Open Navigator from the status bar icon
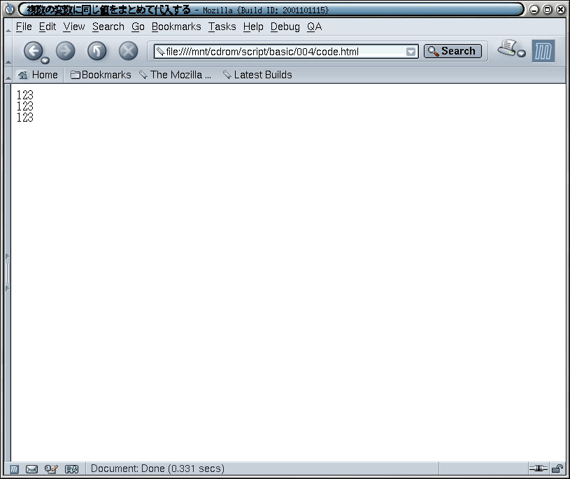Screen dimensions: 570x479 coord(14,469)
